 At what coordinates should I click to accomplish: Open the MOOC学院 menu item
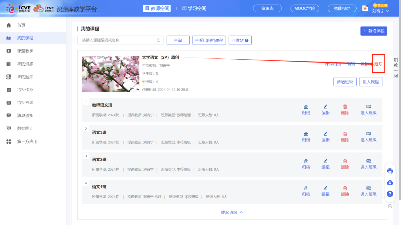click(304, 8)
